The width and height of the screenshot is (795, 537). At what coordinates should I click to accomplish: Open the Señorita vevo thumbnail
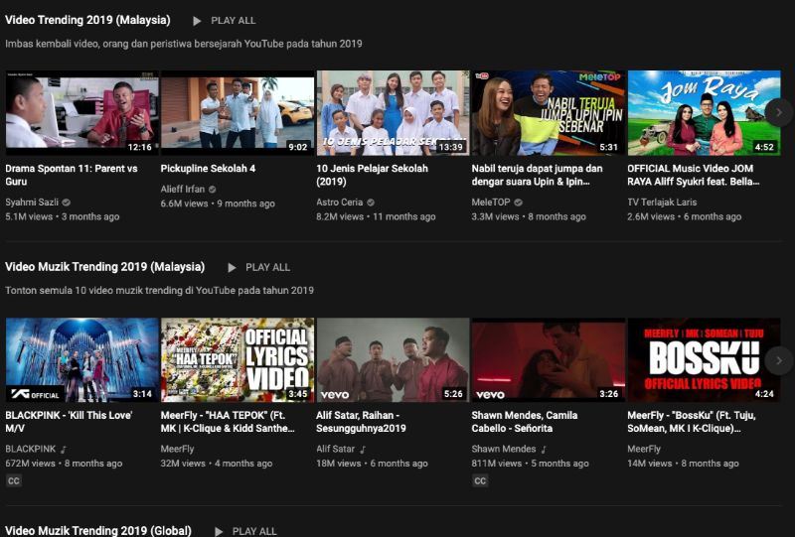pos(549,360)
